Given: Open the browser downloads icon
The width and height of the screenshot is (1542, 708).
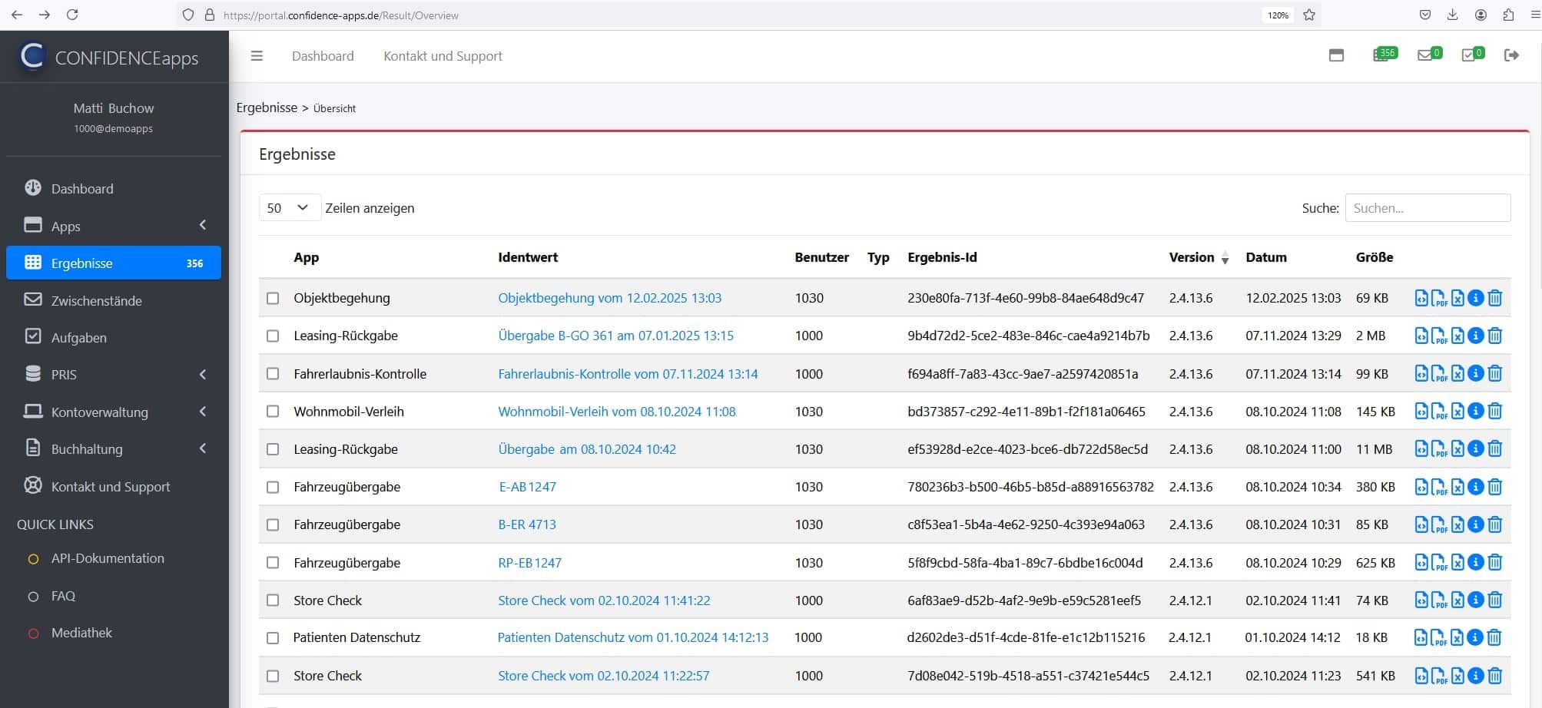Looking at the screenshot, I should 1452,15.
